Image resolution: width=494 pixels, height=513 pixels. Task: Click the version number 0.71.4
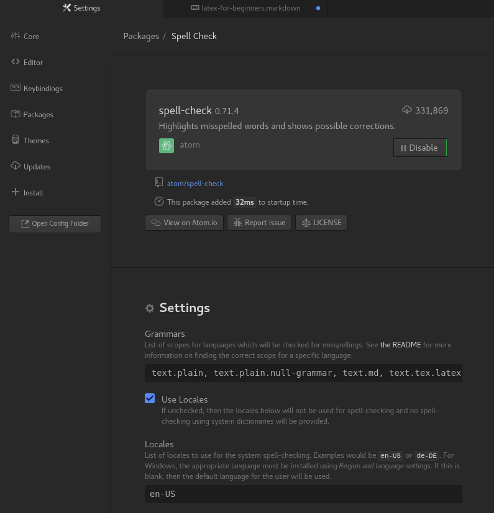point(227,111)
